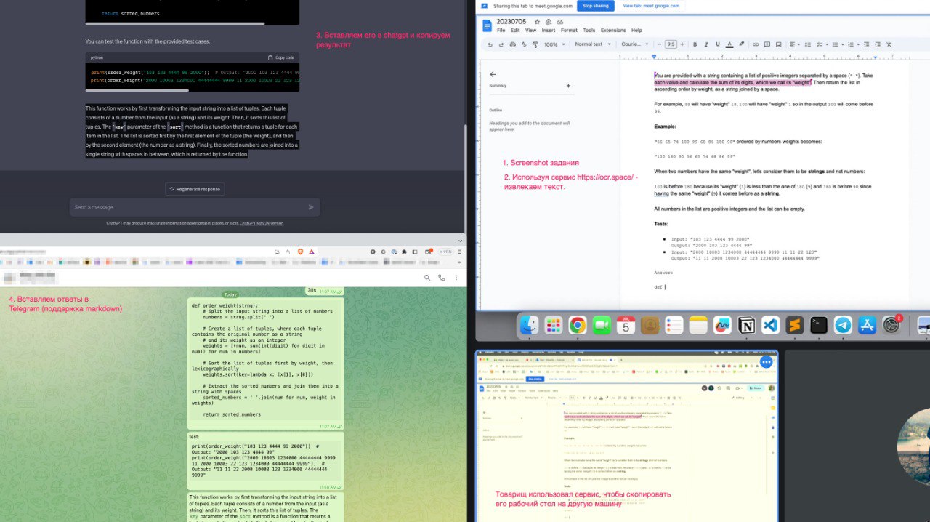
Task: Click the call icon in Telegram header
Action: point(442,278)
